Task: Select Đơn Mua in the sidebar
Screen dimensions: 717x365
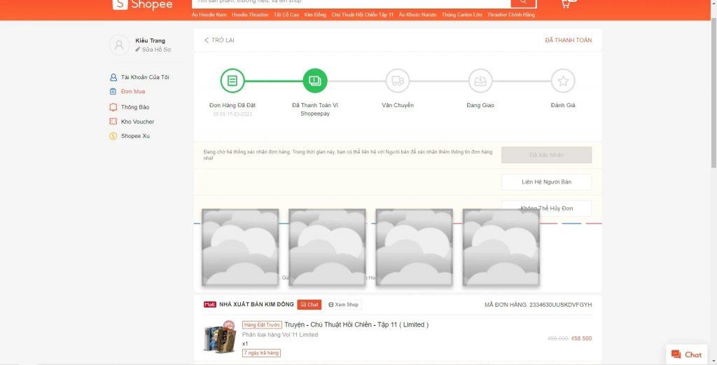Action: (132, 92)
